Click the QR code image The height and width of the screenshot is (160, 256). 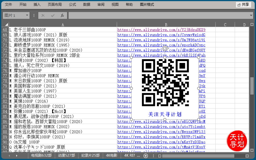coord(165,83)
